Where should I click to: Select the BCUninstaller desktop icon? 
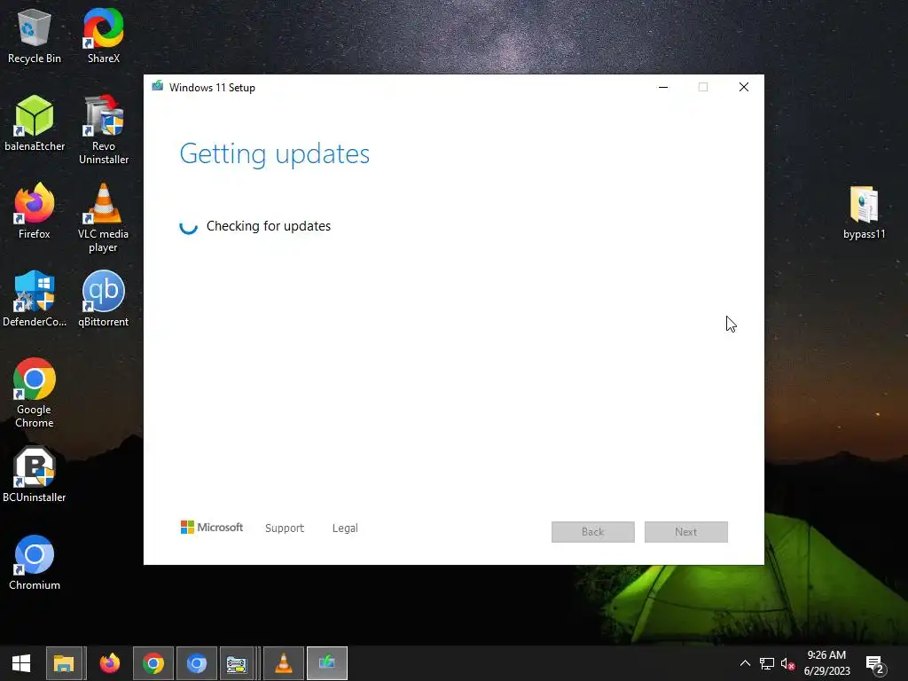pos(35,474)
